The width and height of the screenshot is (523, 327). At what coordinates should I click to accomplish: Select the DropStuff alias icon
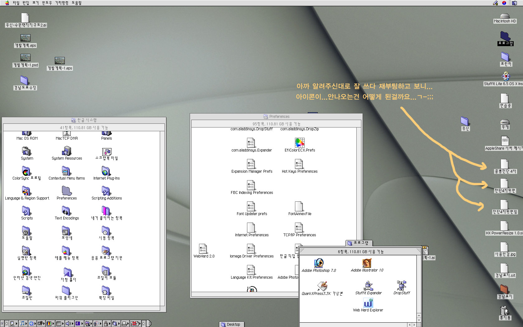402,286
